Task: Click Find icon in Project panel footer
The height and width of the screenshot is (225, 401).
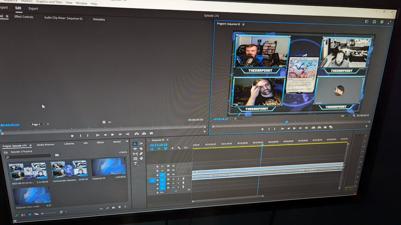Action: (x=108, y=208)
